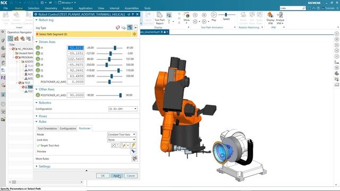Open the Jog Type dropdown arrow
340x191 pixels.
pyautogui.click(x=135, y=28)
